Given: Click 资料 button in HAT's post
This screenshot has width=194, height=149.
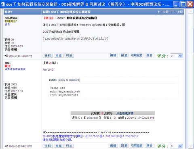Looking at the screenshot, I should click(x=48, y=146).
